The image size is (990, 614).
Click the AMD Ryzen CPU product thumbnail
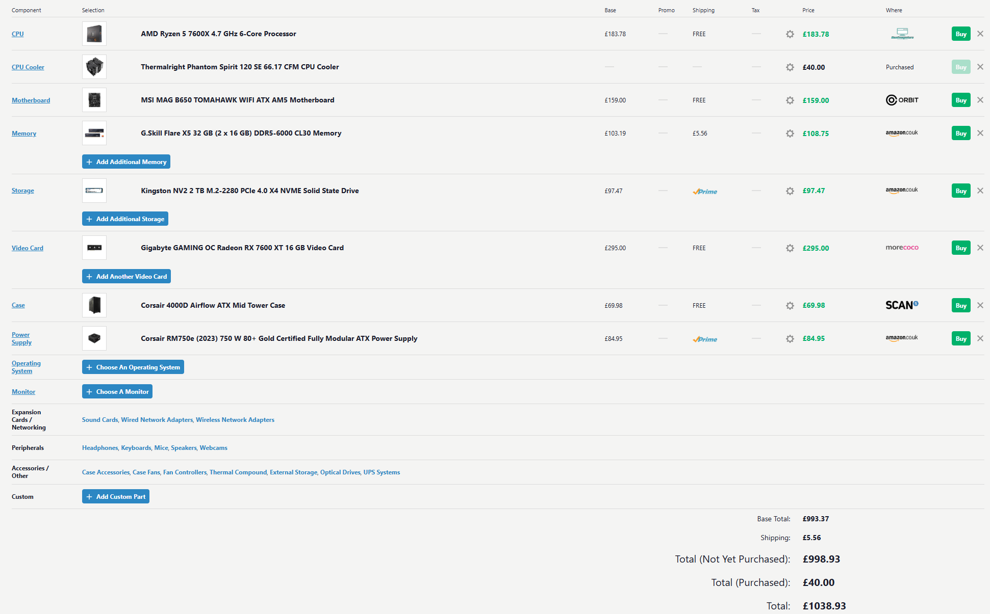point(94,34)
